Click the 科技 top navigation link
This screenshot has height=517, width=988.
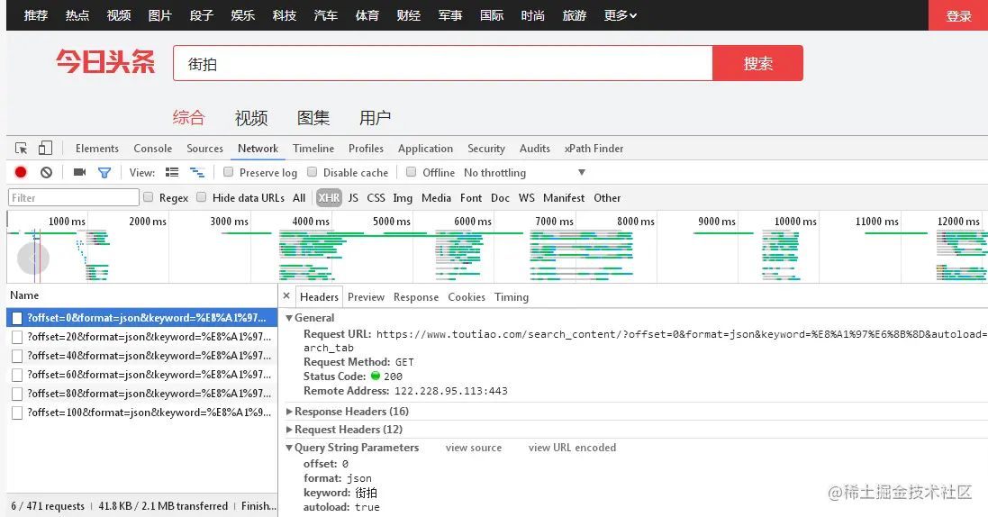pos(285,15)
